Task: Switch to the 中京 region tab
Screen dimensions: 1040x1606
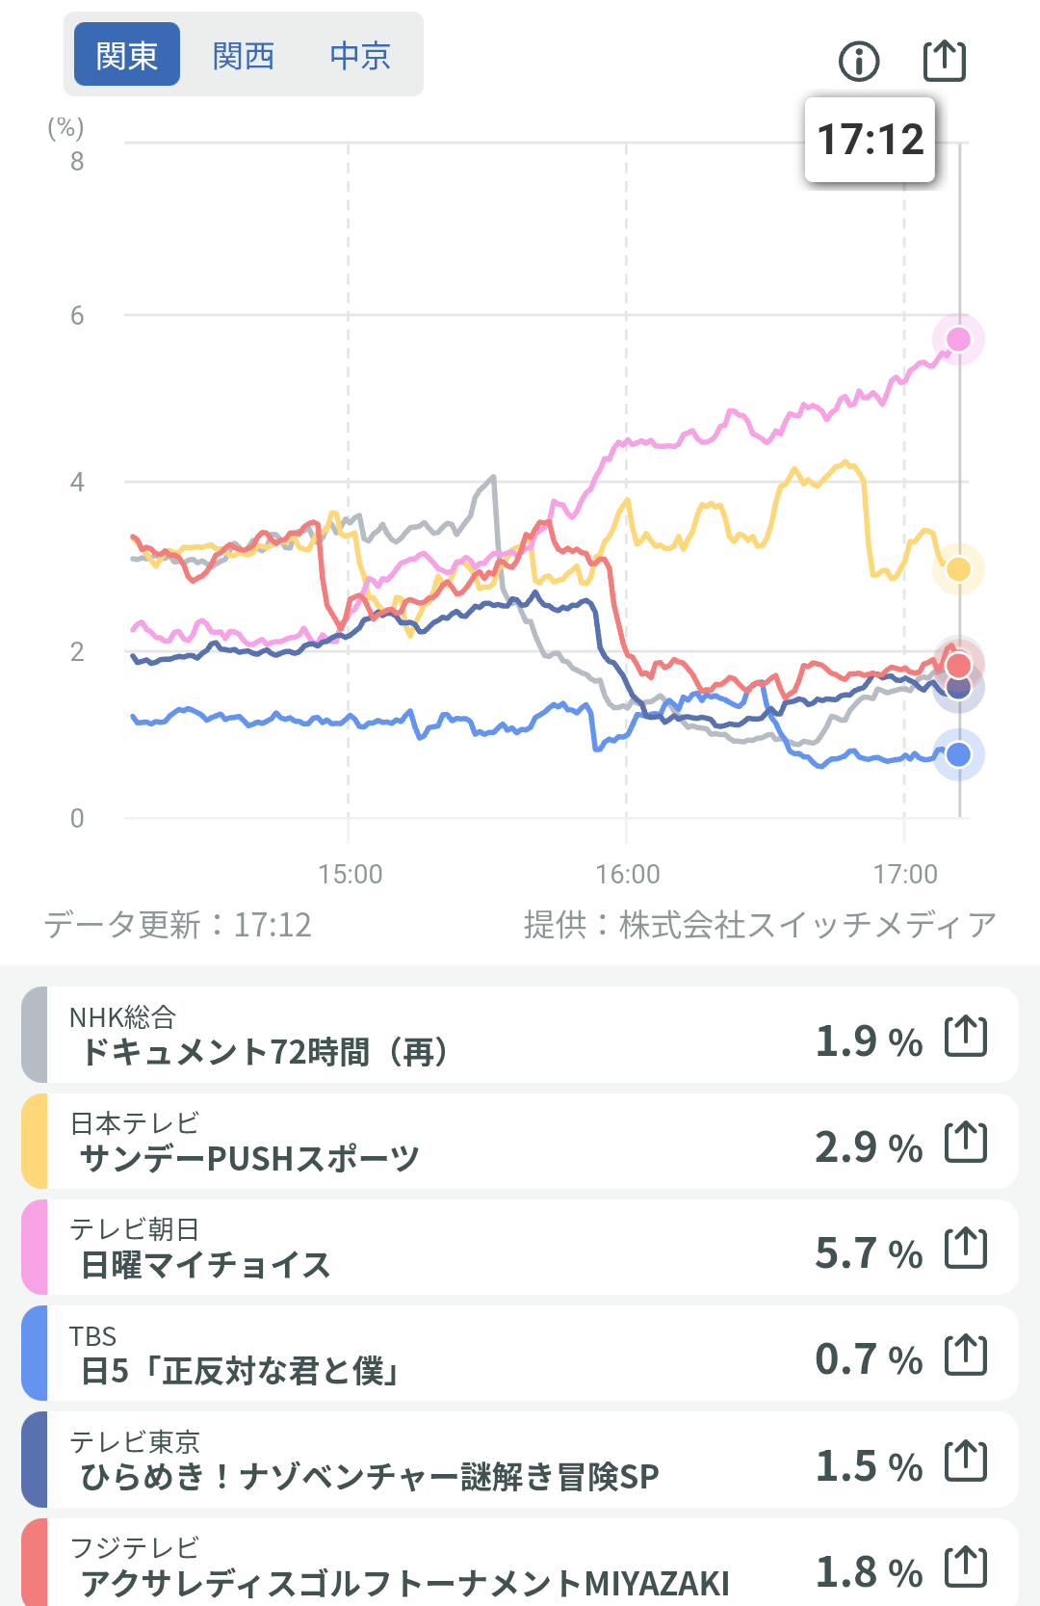Action: [360, 56]
